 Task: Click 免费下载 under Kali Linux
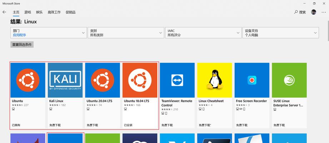click(55, 125)
